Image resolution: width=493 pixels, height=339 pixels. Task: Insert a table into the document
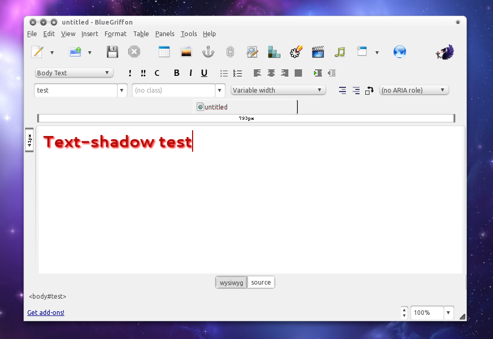(164, 51)
